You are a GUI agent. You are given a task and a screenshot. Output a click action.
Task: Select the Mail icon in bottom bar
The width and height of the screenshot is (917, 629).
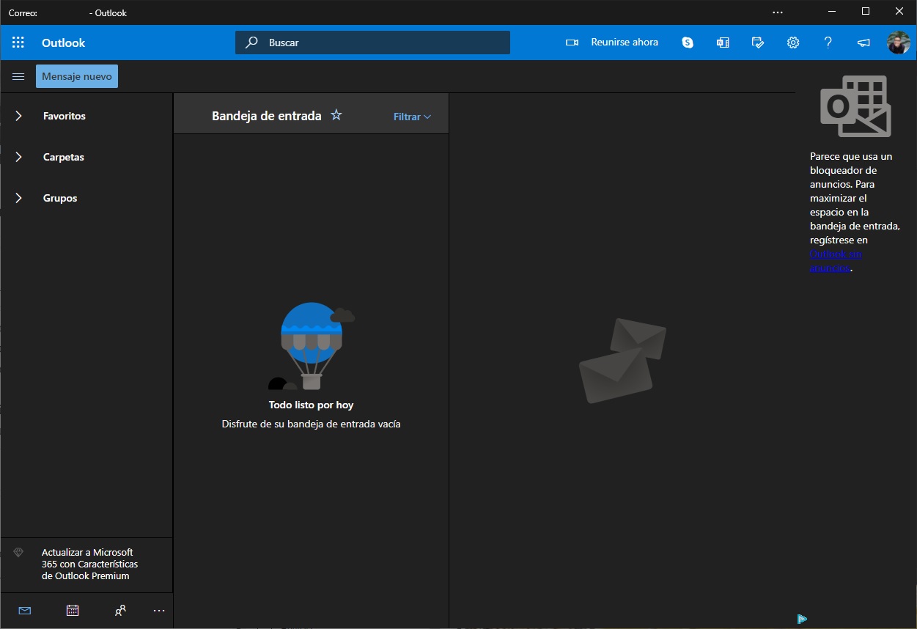(x=25, y=610)
